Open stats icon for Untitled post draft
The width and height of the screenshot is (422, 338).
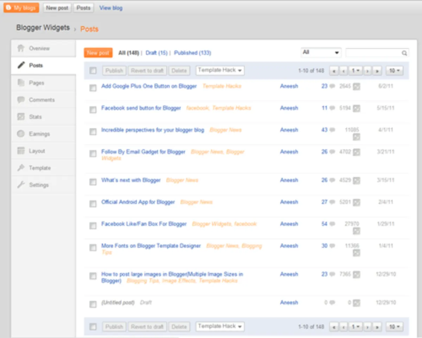pyautogui.click(x=357, y=303)
